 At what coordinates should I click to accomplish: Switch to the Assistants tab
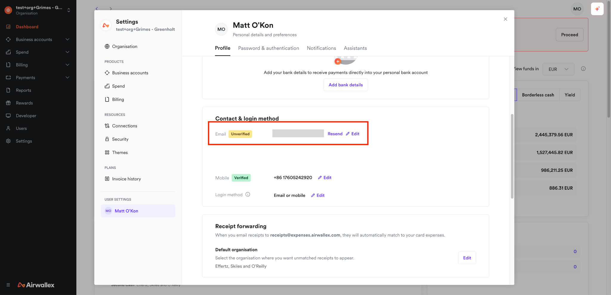pyautogui.click(x=355, y=48)
